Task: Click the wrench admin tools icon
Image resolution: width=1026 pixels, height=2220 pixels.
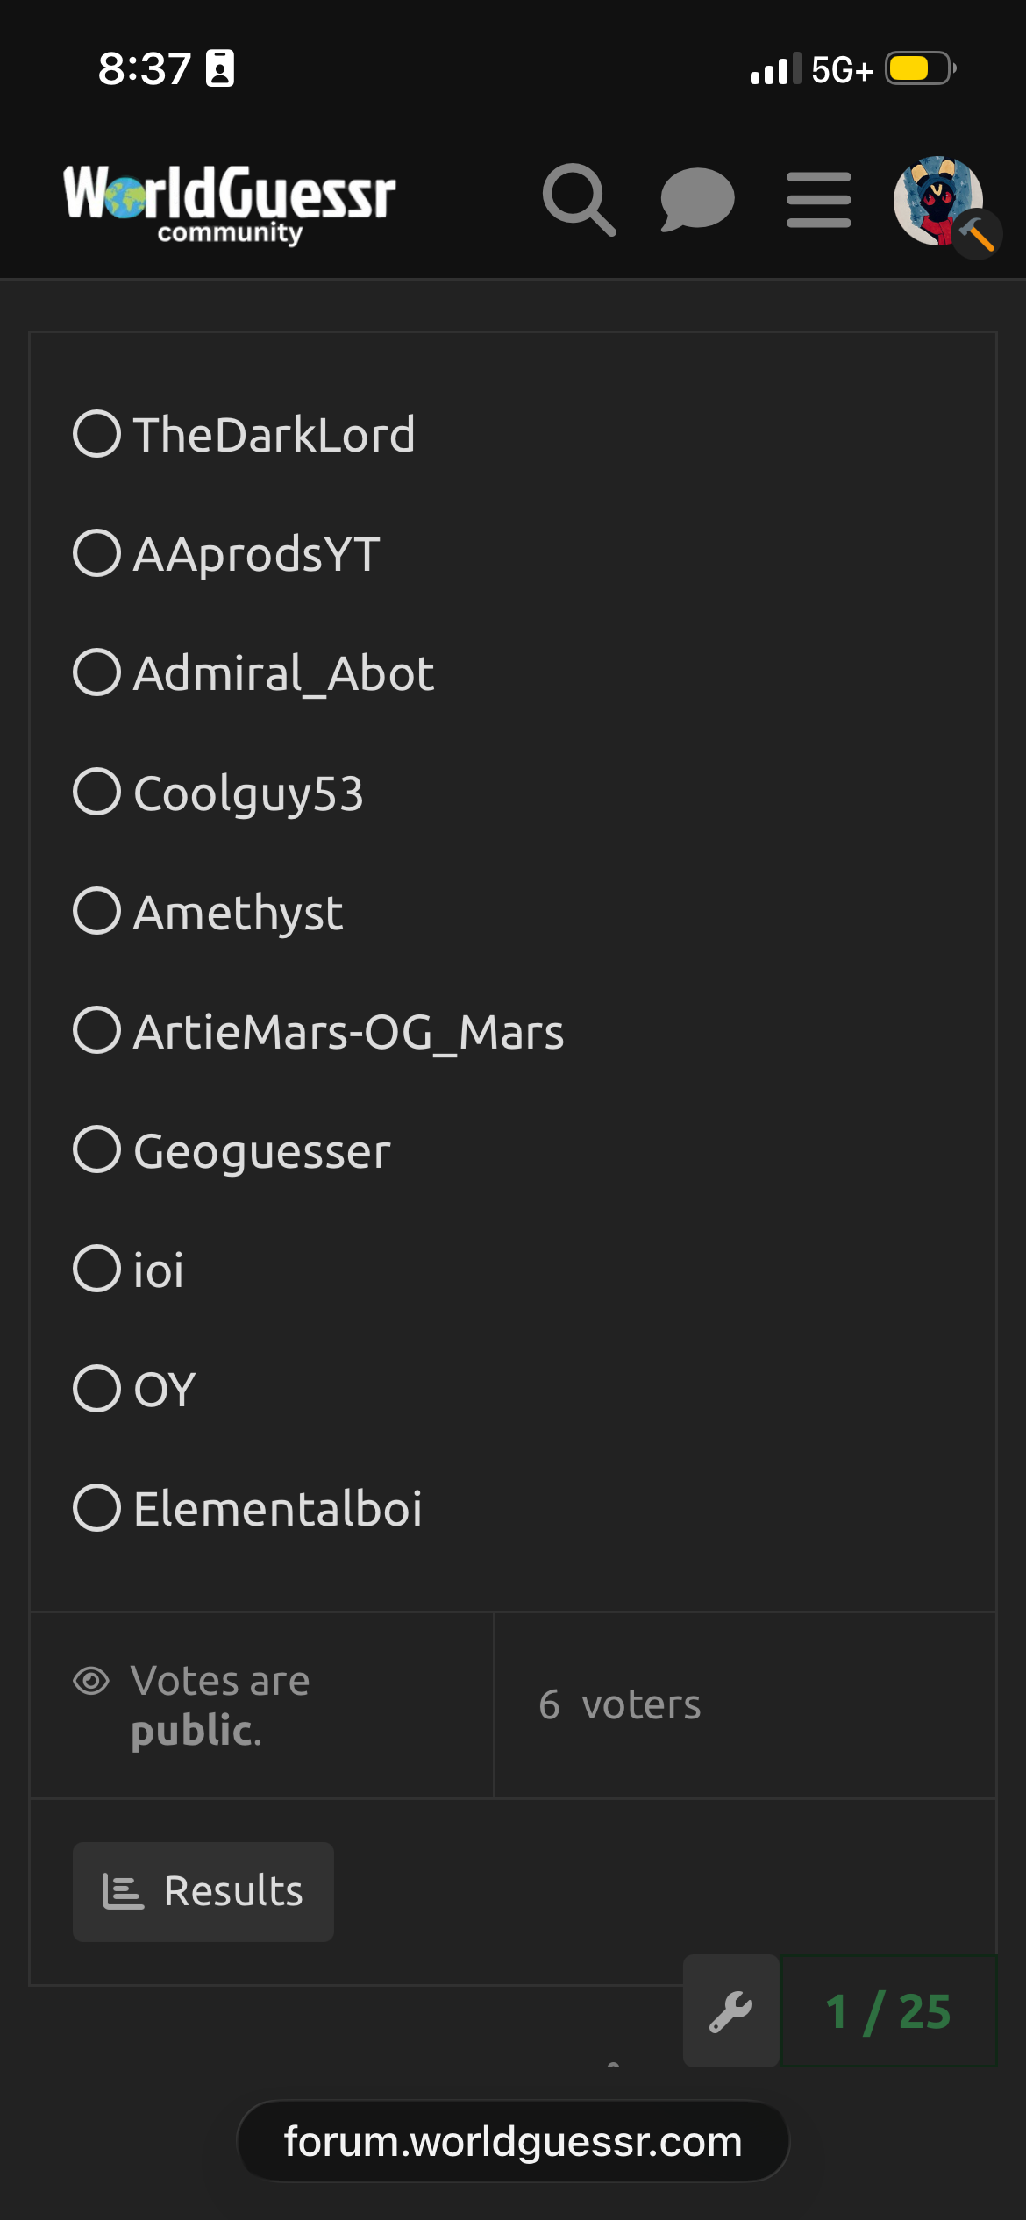Action: point(730,2011)
